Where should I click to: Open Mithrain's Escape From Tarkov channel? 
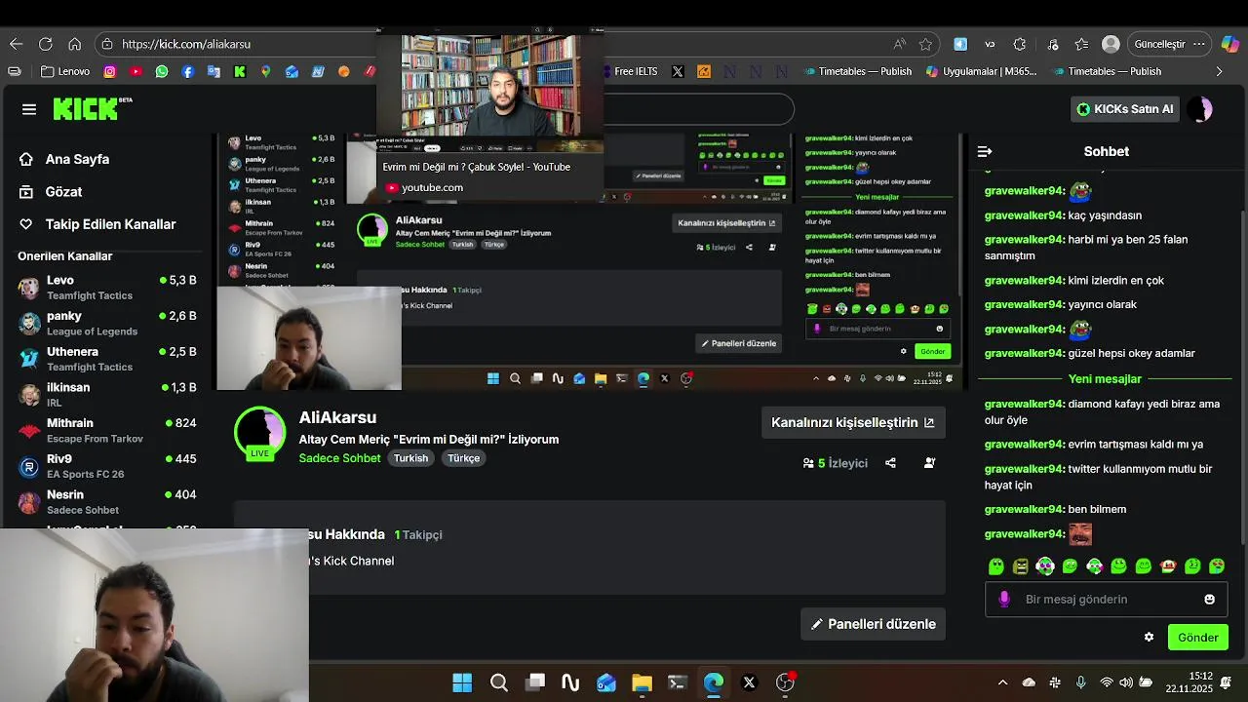pyautogui.click(x=107, y=430)
